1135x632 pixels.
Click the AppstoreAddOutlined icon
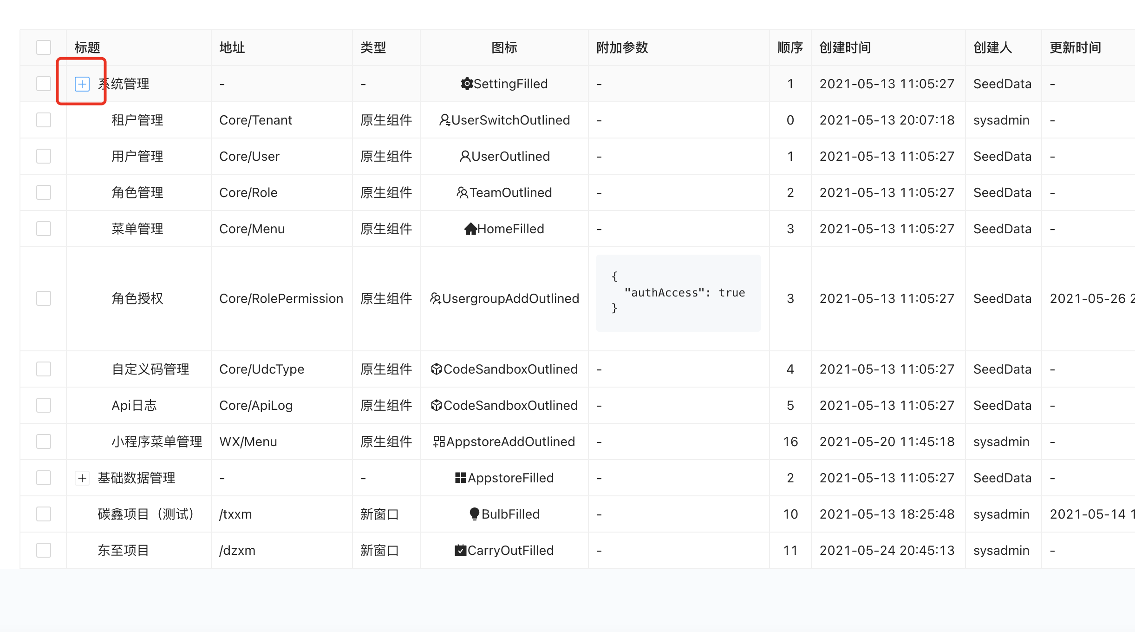pos(439,441)
